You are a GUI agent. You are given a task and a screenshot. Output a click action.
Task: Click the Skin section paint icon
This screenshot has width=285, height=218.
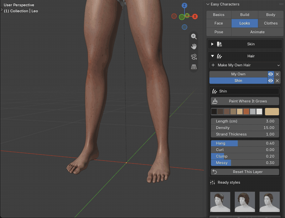pyautogui.click(x=219, y=44)
